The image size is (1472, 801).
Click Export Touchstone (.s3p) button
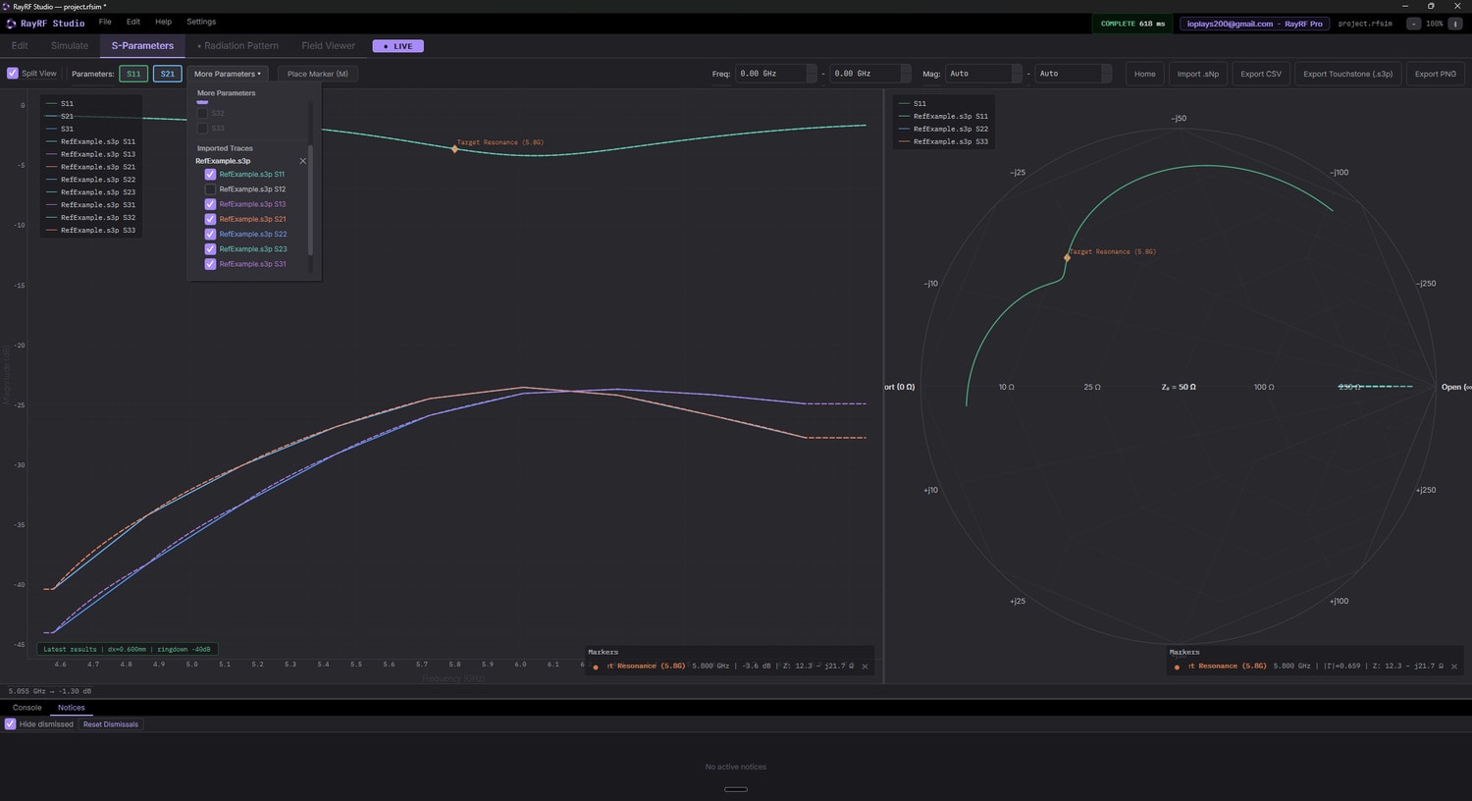1348,74
